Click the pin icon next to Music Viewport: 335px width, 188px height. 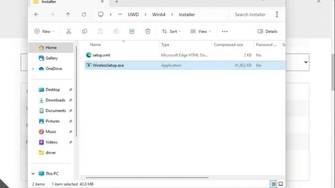(71, 132)
